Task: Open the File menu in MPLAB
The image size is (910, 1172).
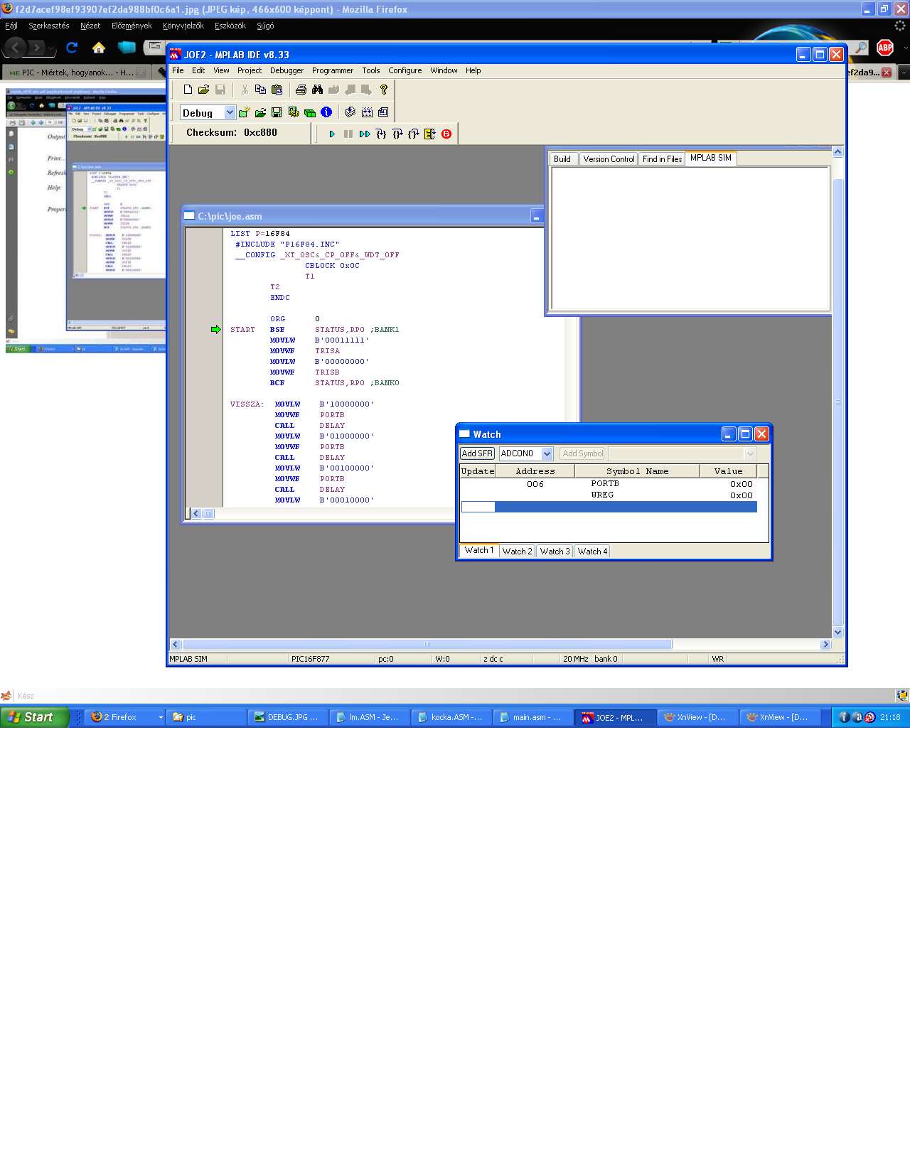Action: click(178, 70)
